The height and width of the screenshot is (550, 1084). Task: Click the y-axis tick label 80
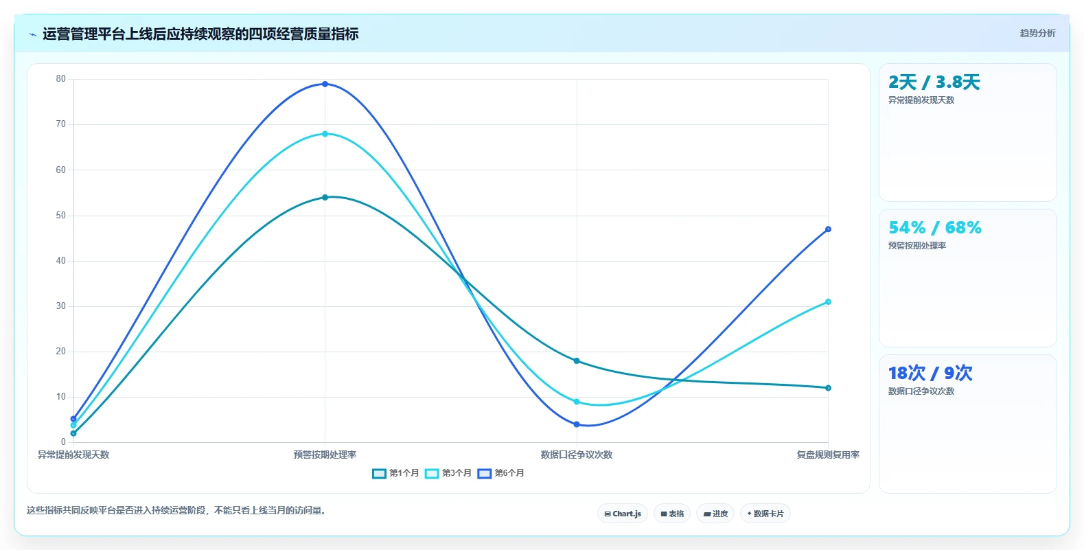61,79
